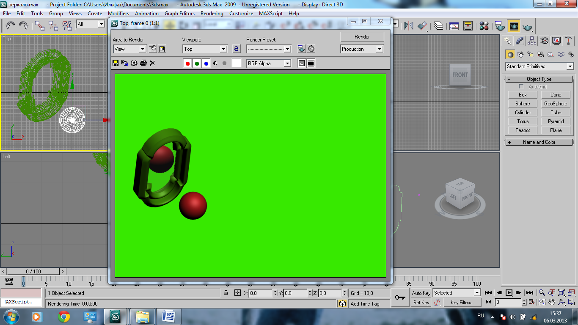Click the Teapot primitive button
Viewport: 578px width, 325px height.
point(523,130)
